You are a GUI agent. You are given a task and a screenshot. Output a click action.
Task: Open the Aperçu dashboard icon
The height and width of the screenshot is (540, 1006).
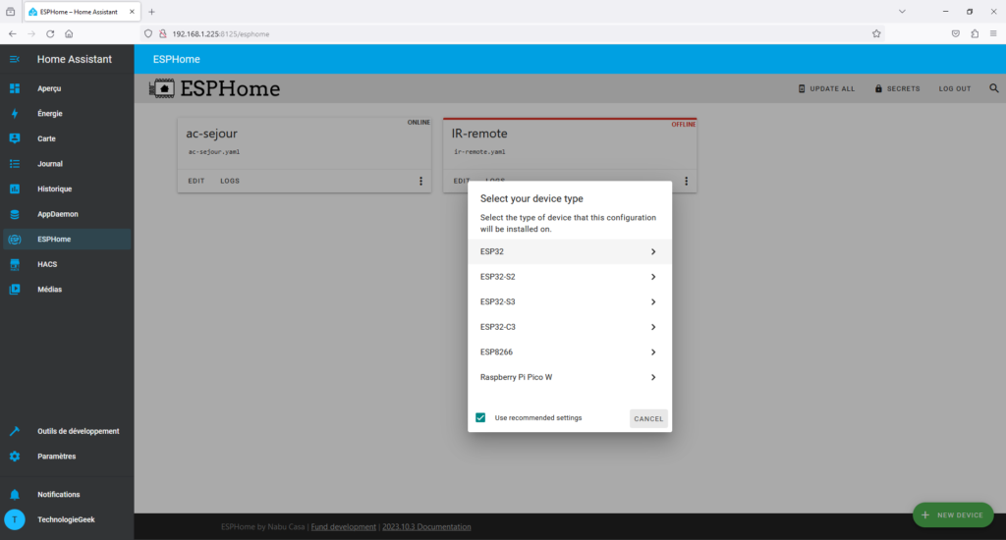click(15, 88)
